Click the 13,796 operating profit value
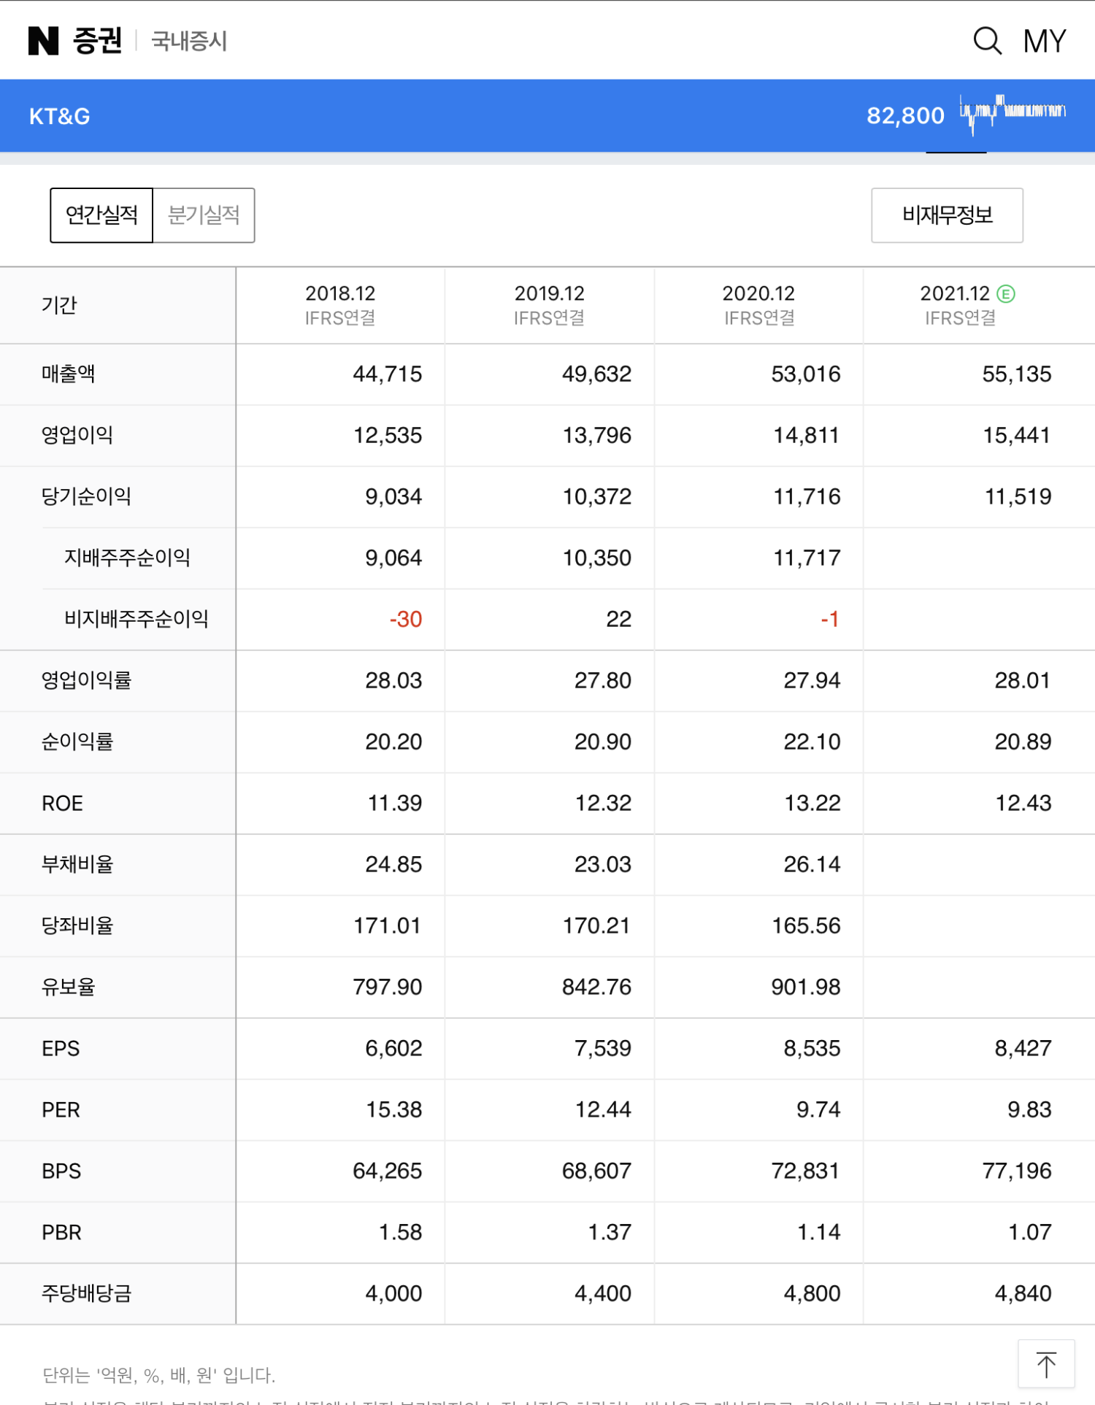This screenshot has height=1405, width=1095. (x=597, y=436)
